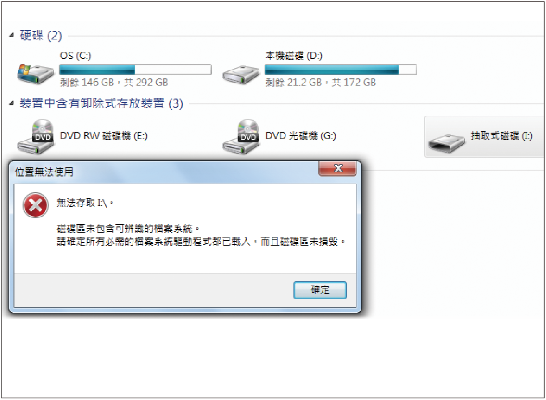Select the 本機磁碟 (D:) drive icon
The width and height of the screenshot is (546, 400).
(x=241, y=75)
